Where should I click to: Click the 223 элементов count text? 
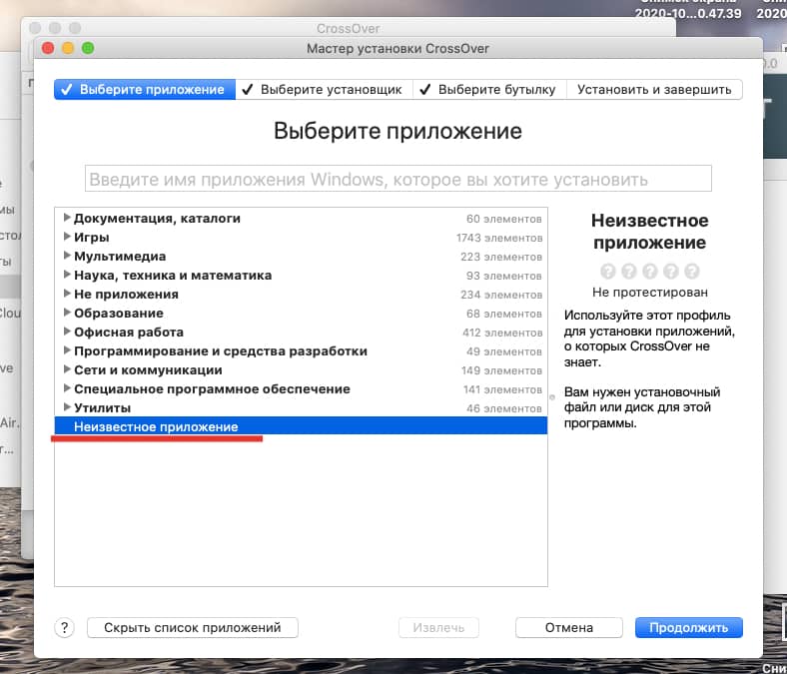501,257
